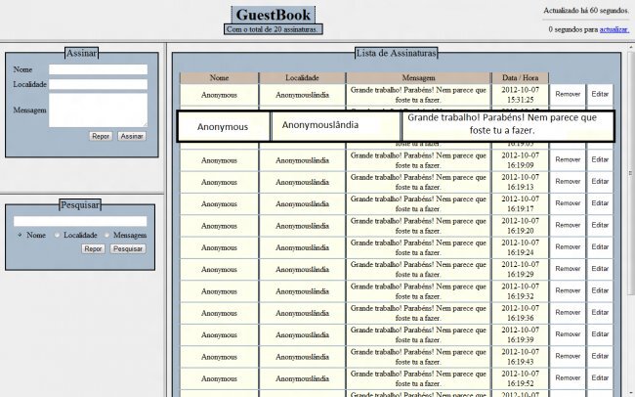Remove the entry dated 16:19:24

(x=568, y=247)
